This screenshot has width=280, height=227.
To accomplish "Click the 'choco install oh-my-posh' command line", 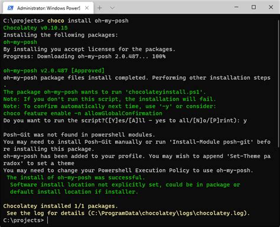I will (x=88, y=21).
